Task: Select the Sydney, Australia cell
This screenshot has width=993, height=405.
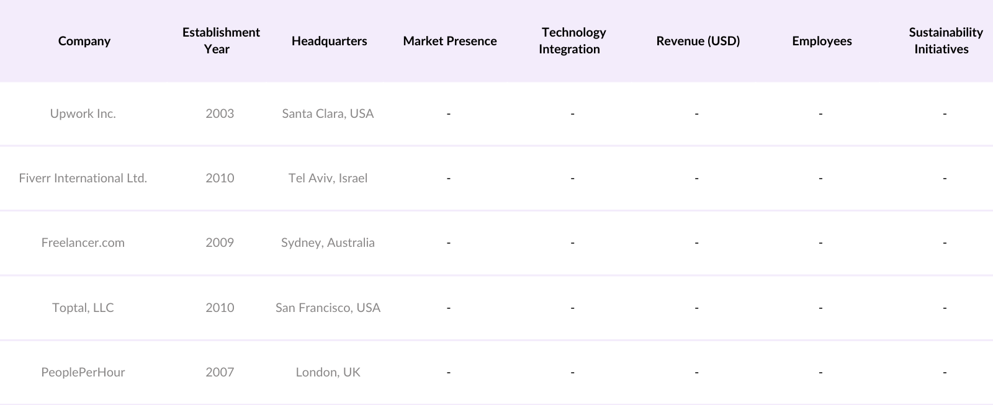Action: pos(328,243)
